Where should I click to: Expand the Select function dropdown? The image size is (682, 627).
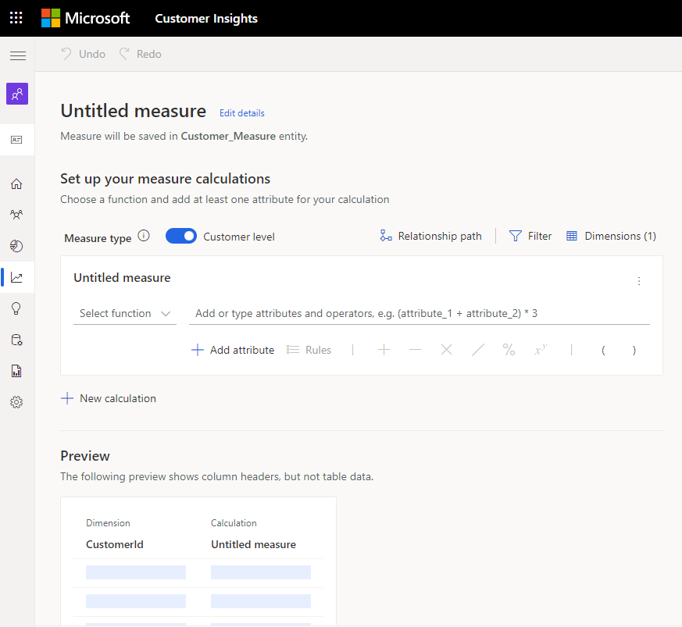click(x=125, y=314)
